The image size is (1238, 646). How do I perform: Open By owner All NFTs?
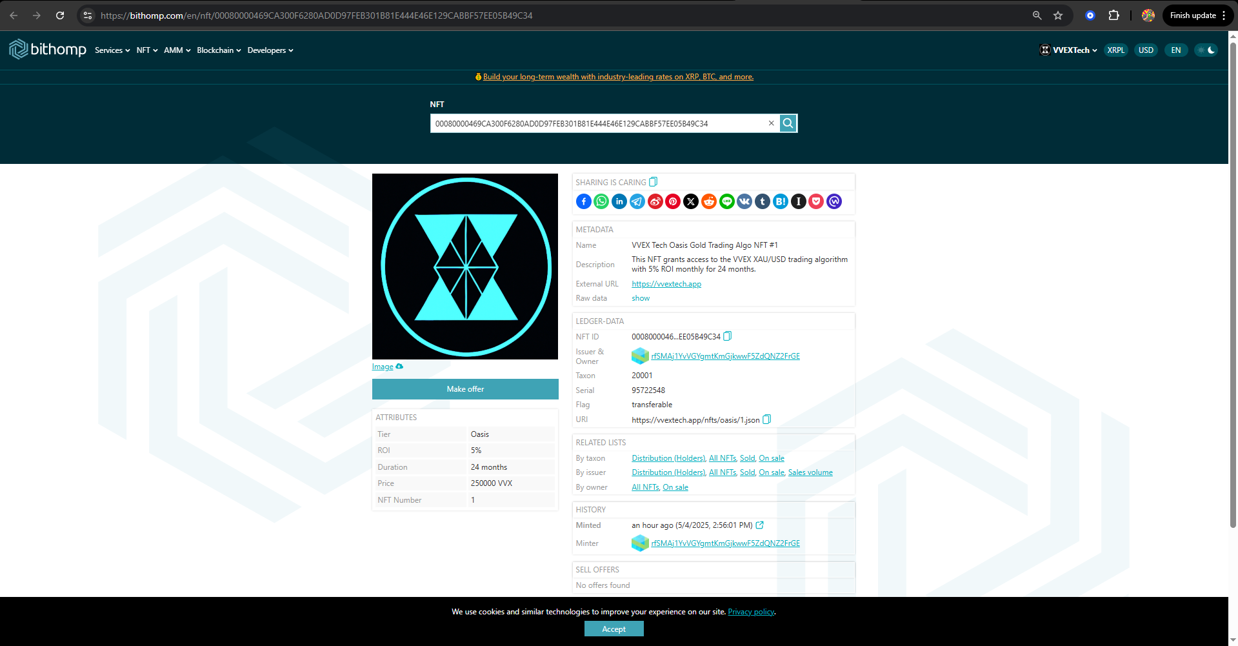coord(645,487)
